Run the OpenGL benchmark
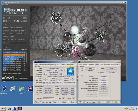The image size is (138, 111). 25,18
